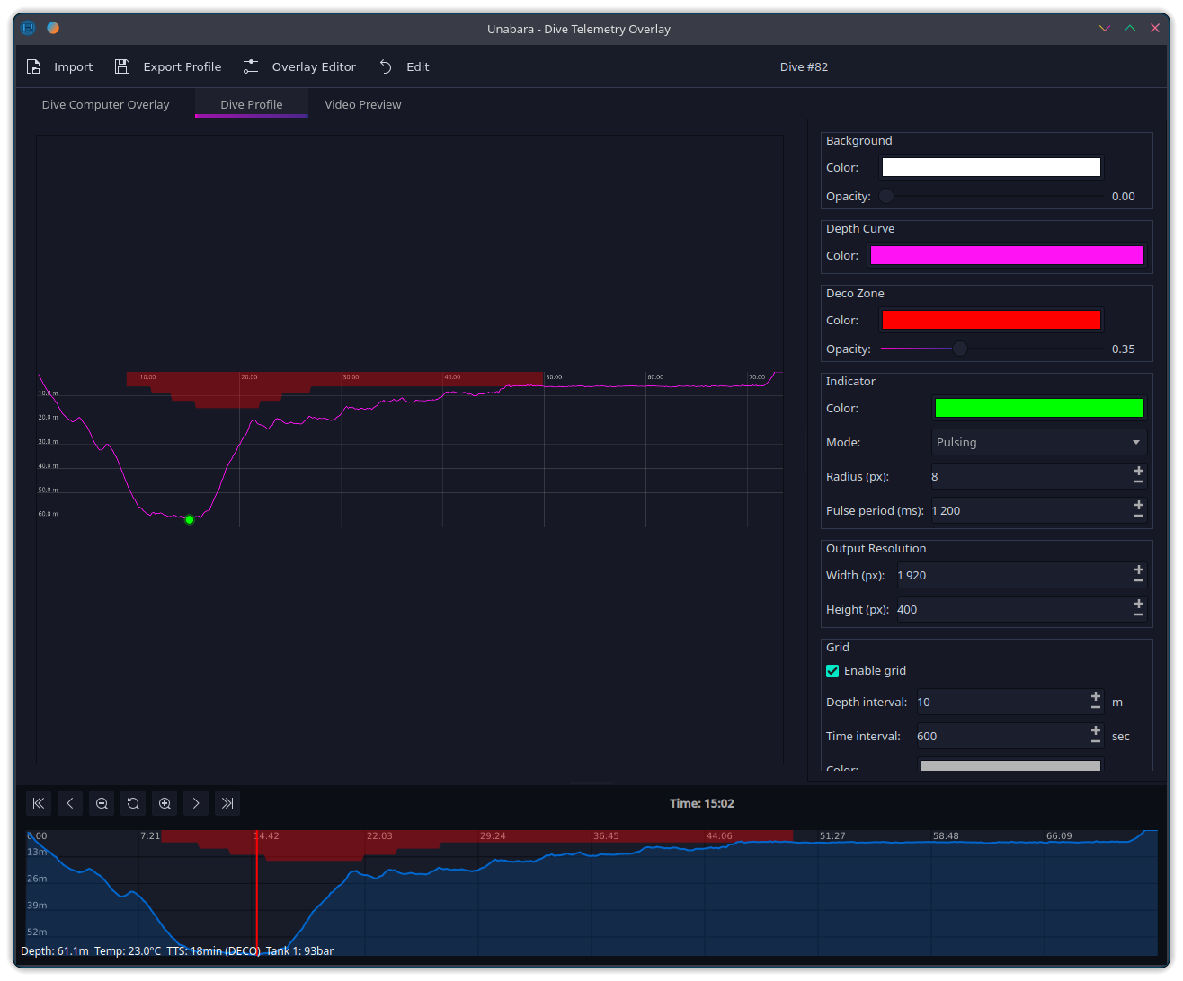Click the Output Width input field
The image size is (1183, 981).
click(1013, 575)
